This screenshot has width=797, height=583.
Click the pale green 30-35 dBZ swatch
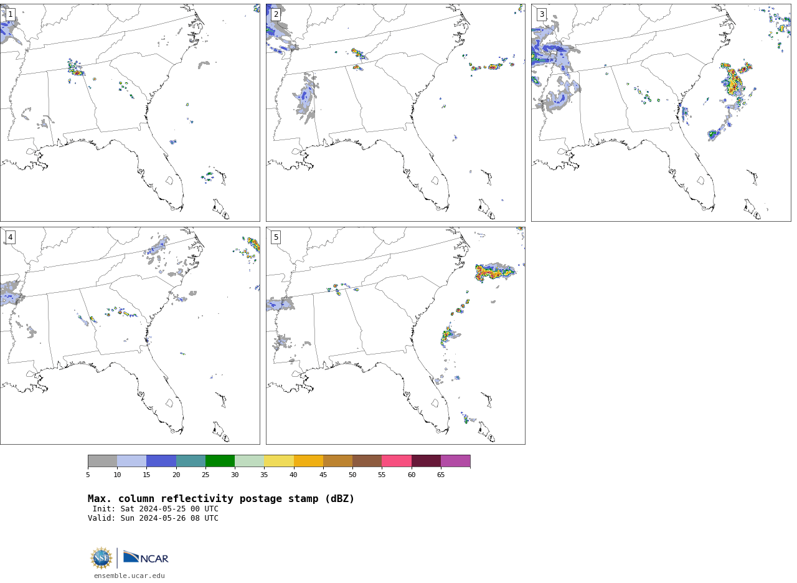tap(250, 461)
